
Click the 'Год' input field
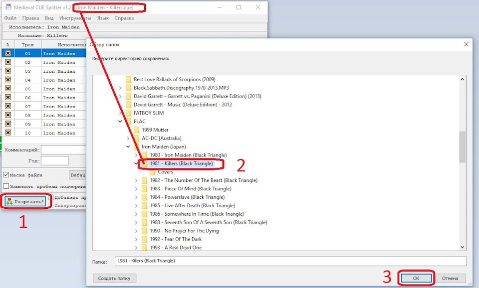[55, 161]
